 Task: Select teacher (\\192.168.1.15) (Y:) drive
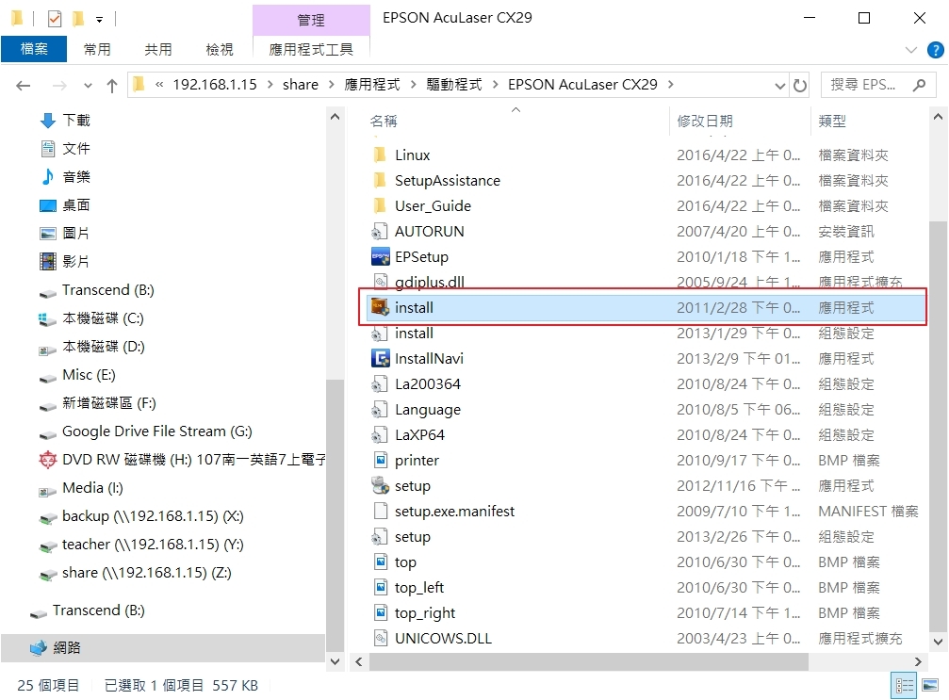pyautogui.click(x=153, y=544)
